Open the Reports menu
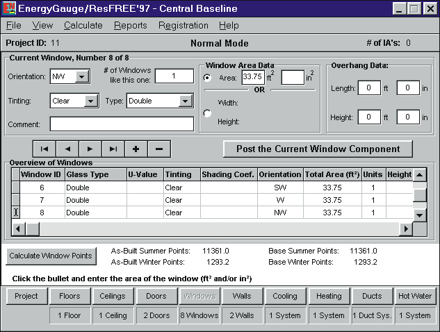 (131, 26)
